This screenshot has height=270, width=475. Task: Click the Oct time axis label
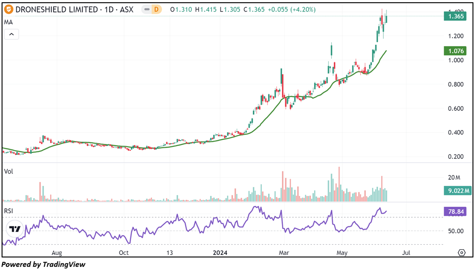coord(124,253)
